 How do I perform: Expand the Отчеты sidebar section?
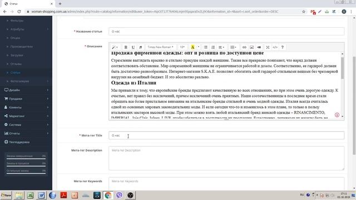(x=26, y=133)
